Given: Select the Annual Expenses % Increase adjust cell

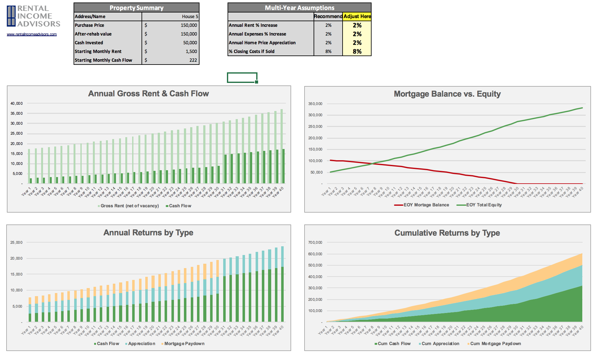Looking at the screenshot, I should [357, 34].
